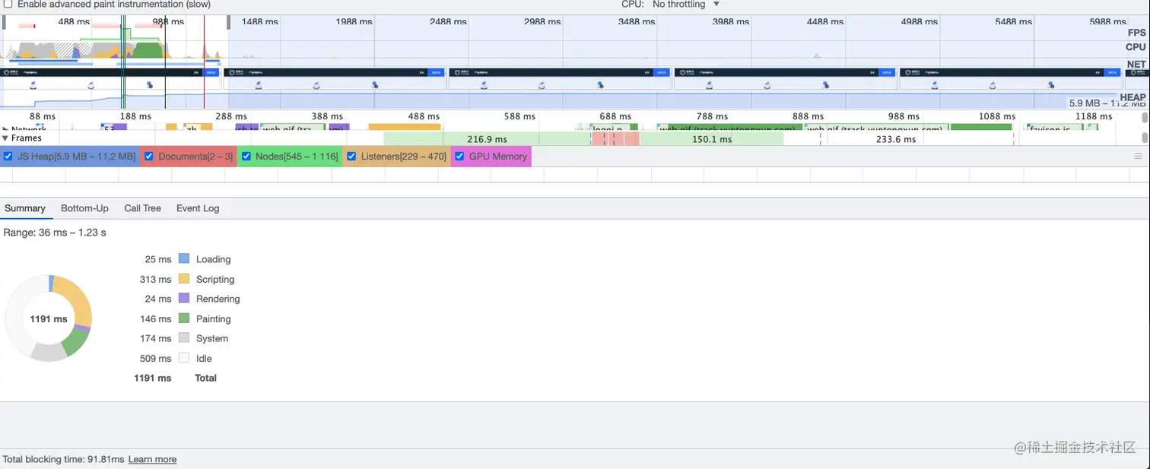This screenshot has width=1150, height=469.
Task: Click the Idle white color swatch
Action: (183, 358)
